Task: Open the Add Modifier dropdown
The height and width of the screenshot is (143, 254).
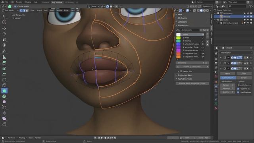Action: point(236,53)
